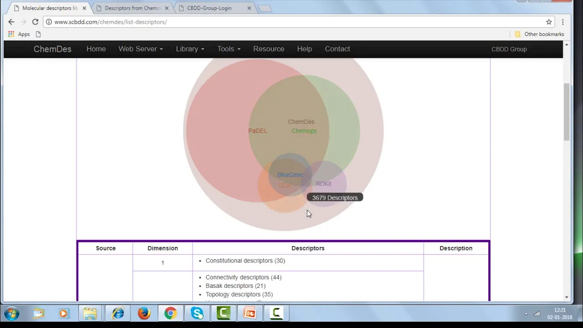The width and height of the screenshot is (583, 328).
Task: Go back using browser back arrow
Action: pyautogui.click(x=11, y=22)
